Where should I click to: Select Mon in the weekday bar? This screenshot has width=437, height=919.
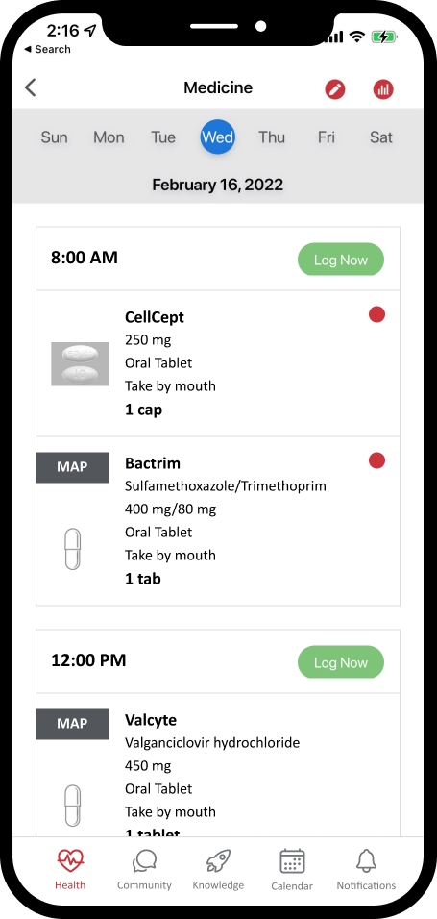pos(109,137)
